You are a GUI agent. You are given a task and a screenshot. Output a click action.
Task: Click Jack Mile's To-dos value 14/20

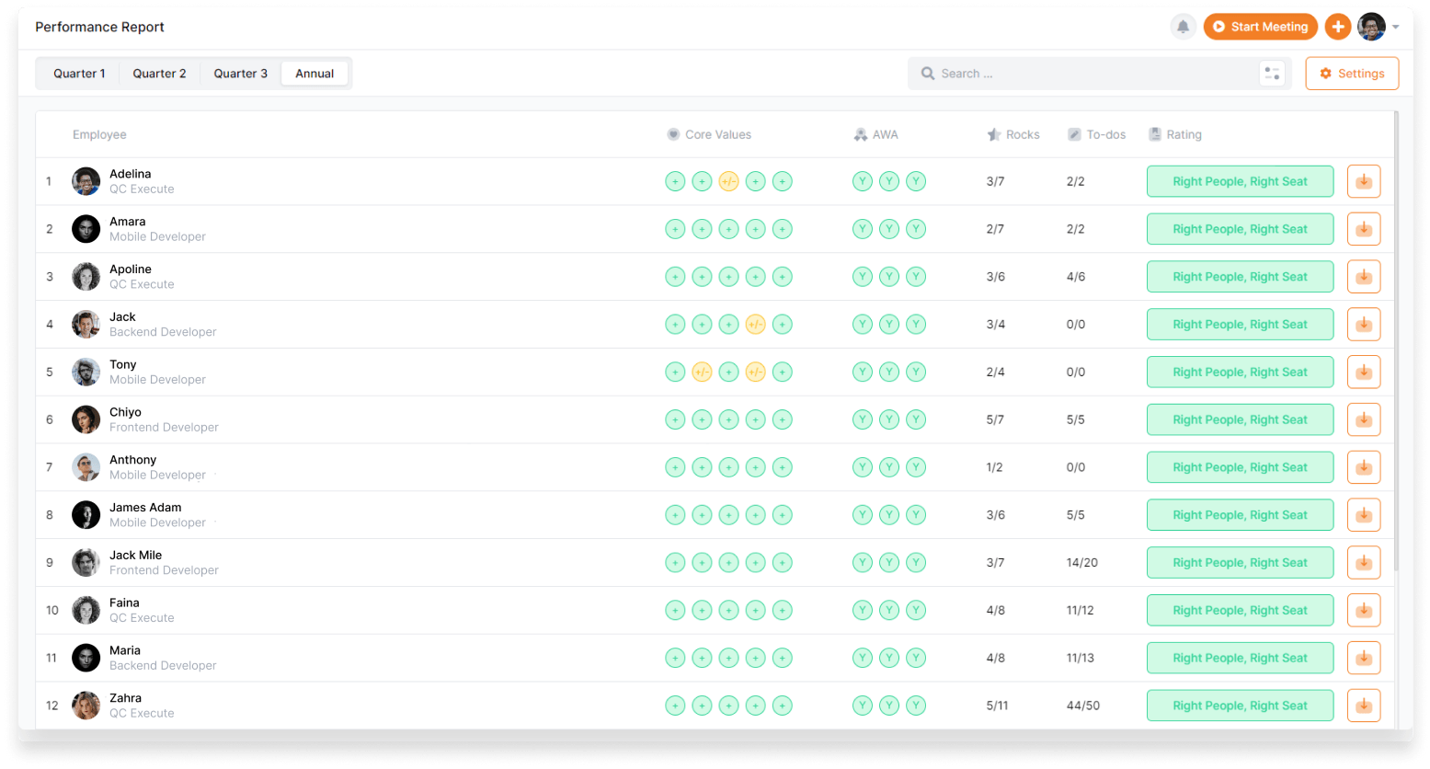(x=1082, y=563)
